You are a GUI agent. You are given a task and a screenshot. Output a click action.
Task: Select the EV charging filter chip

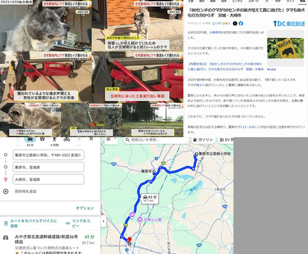(226, 140)
